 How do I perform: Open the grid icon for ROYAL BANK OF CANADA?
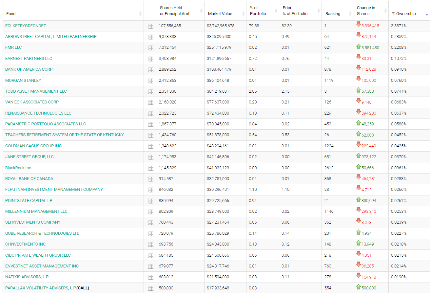click(x=151, y=179)
